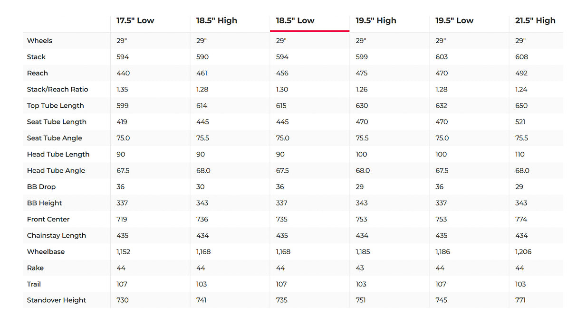Open the 21.5" High size column
The height and width of the screenshot is (324, 577).
pos(535,21)
